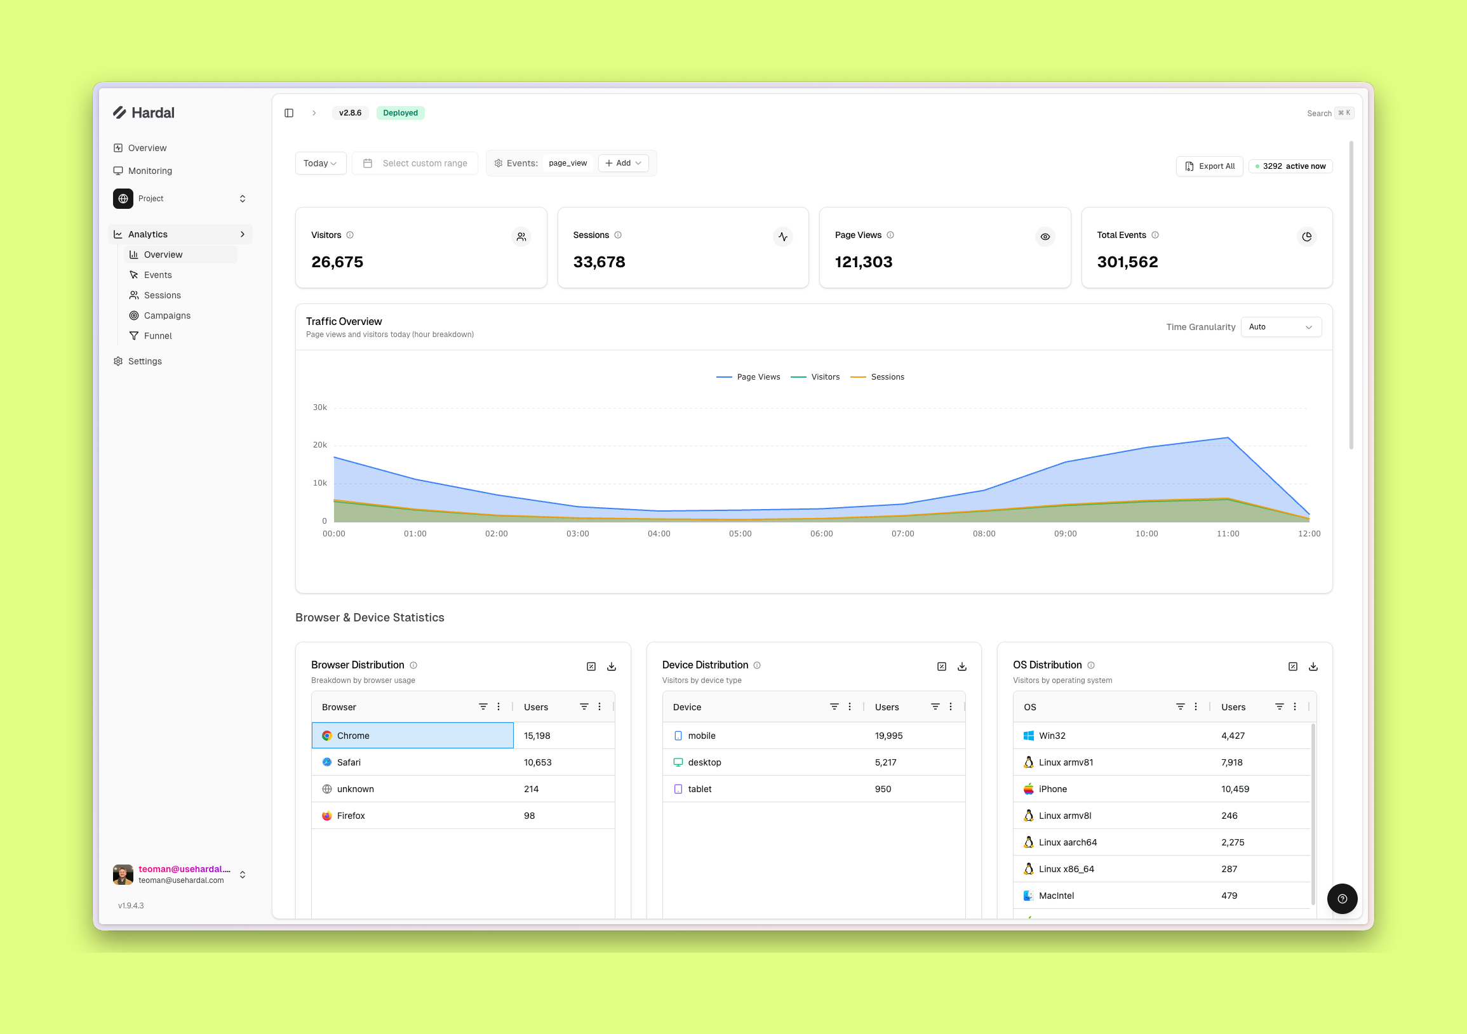The height and width of the screenshot is (1034, 1467).
Task: Click the main page vertical scrollbar
Action: [1351, 294]
